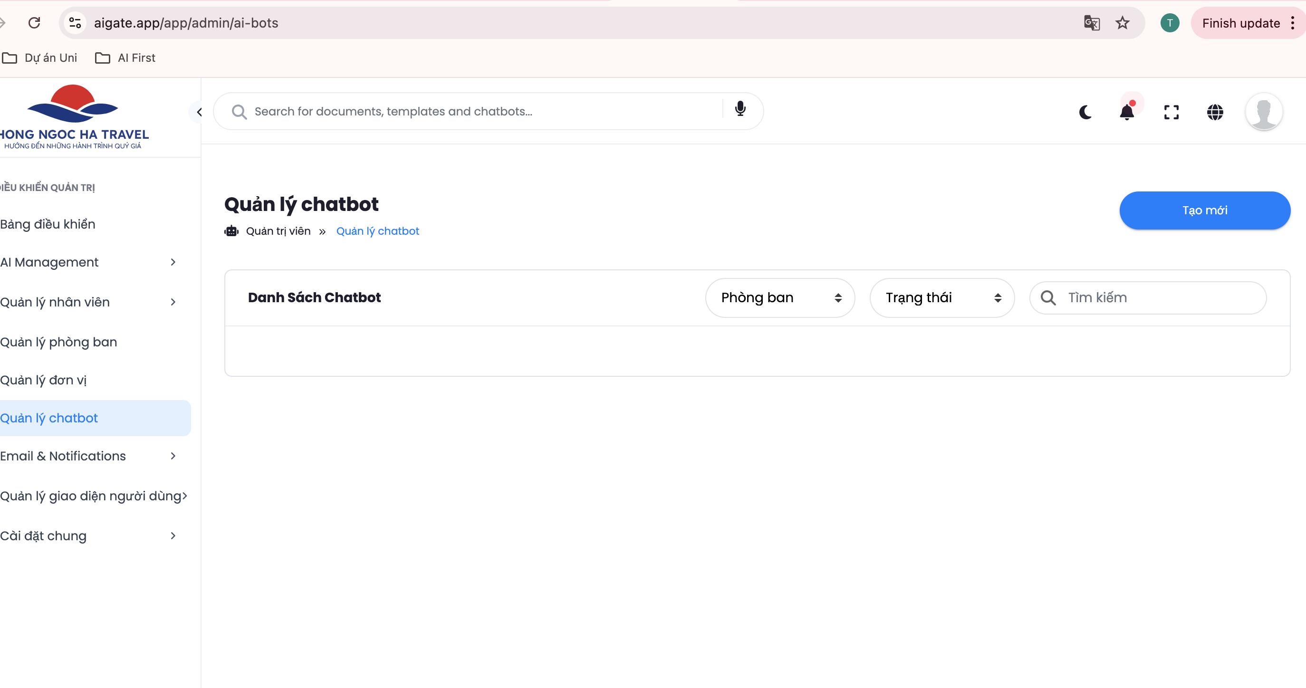Open the Trạng thái dropdown filter

pyautogui.click(x=941, y=297)
